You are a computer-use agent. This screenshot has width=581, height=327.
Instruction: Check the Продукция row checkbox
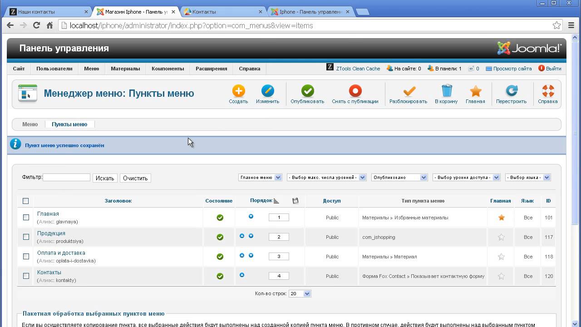[26, 237]
